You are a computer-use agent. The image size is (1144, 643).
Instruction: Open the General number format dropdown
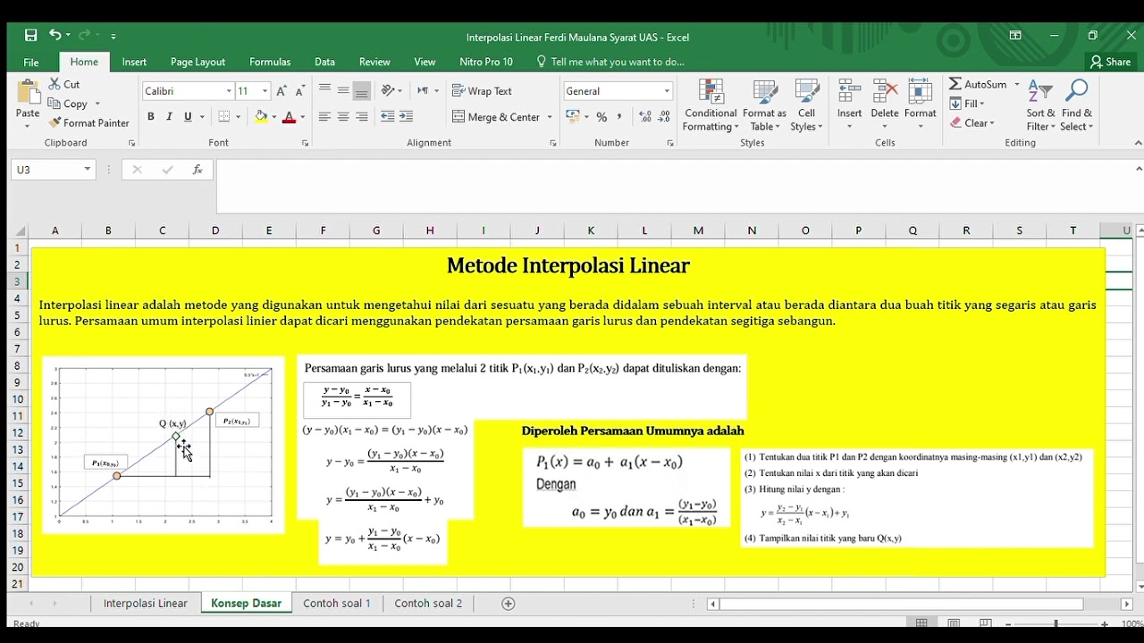[667, 91]
